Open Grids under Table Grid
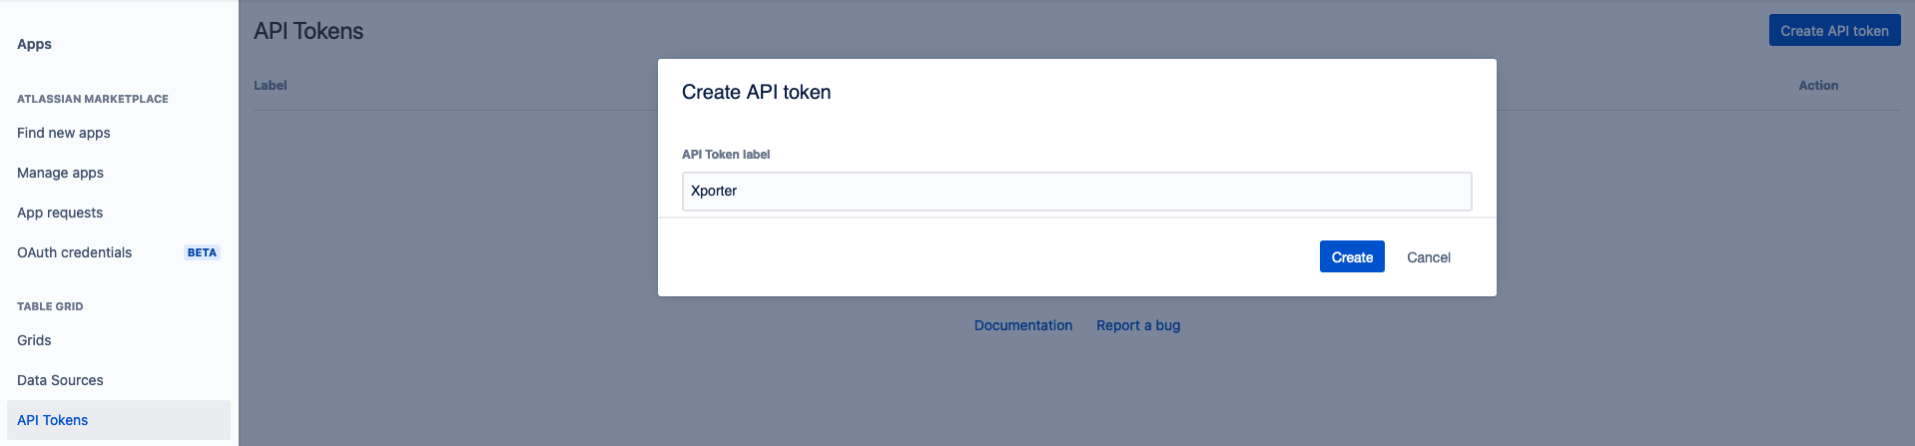 coord(34,340)
